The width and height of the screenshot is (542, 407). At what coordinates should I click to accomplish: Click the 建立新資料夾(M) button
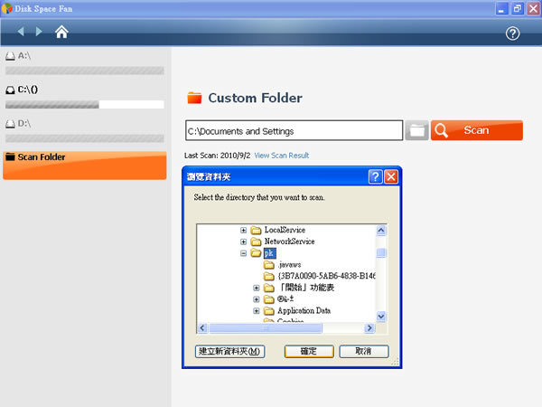[229, 351]
